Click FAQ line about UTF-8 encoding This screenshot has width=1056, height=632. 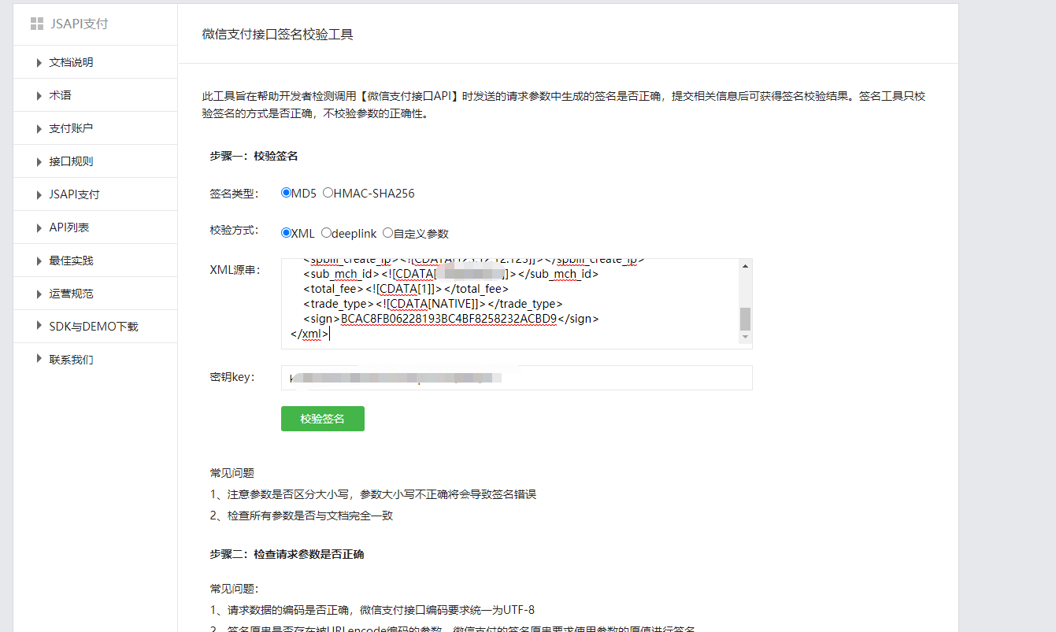click(372, 609)
